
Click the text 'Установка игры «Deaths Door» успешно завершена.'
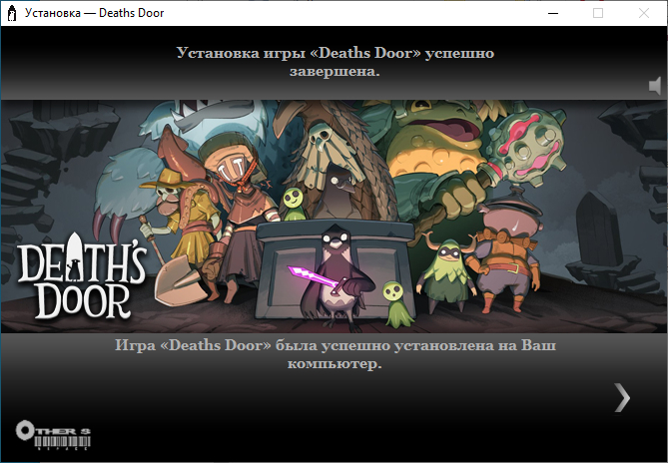pos(334,62)
